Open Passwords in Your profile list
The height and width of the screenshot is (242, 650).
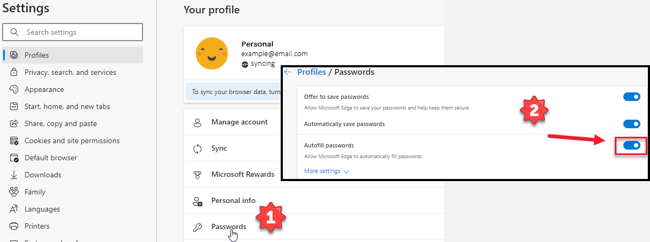(228, 227)
